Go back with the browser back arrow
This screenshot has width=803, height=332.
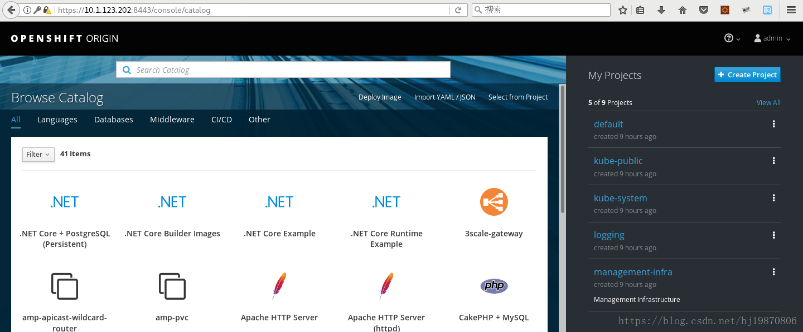[x=11, y=10]
